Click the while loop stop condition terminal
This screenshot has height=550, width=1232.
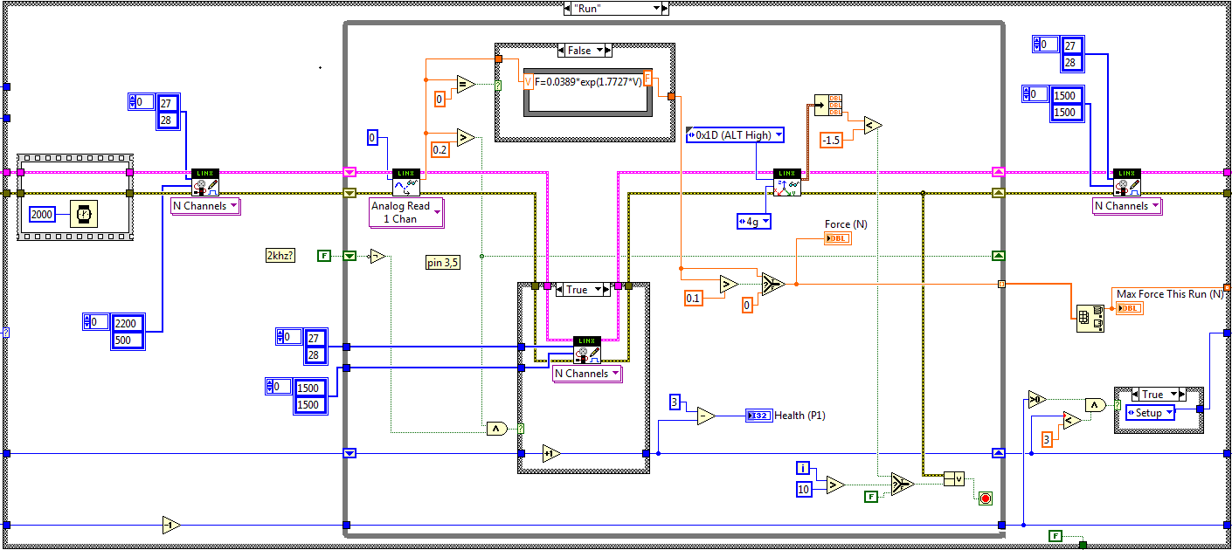coord(986,498)
